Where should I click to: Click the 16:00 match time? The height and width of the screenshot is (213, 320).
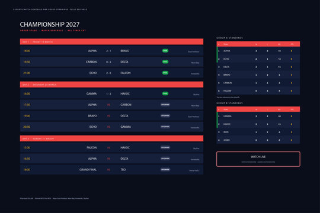tap(27, 93)
